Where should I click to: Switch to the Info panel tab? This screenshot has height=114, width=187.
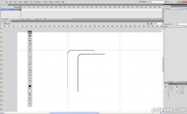[166, 84]
